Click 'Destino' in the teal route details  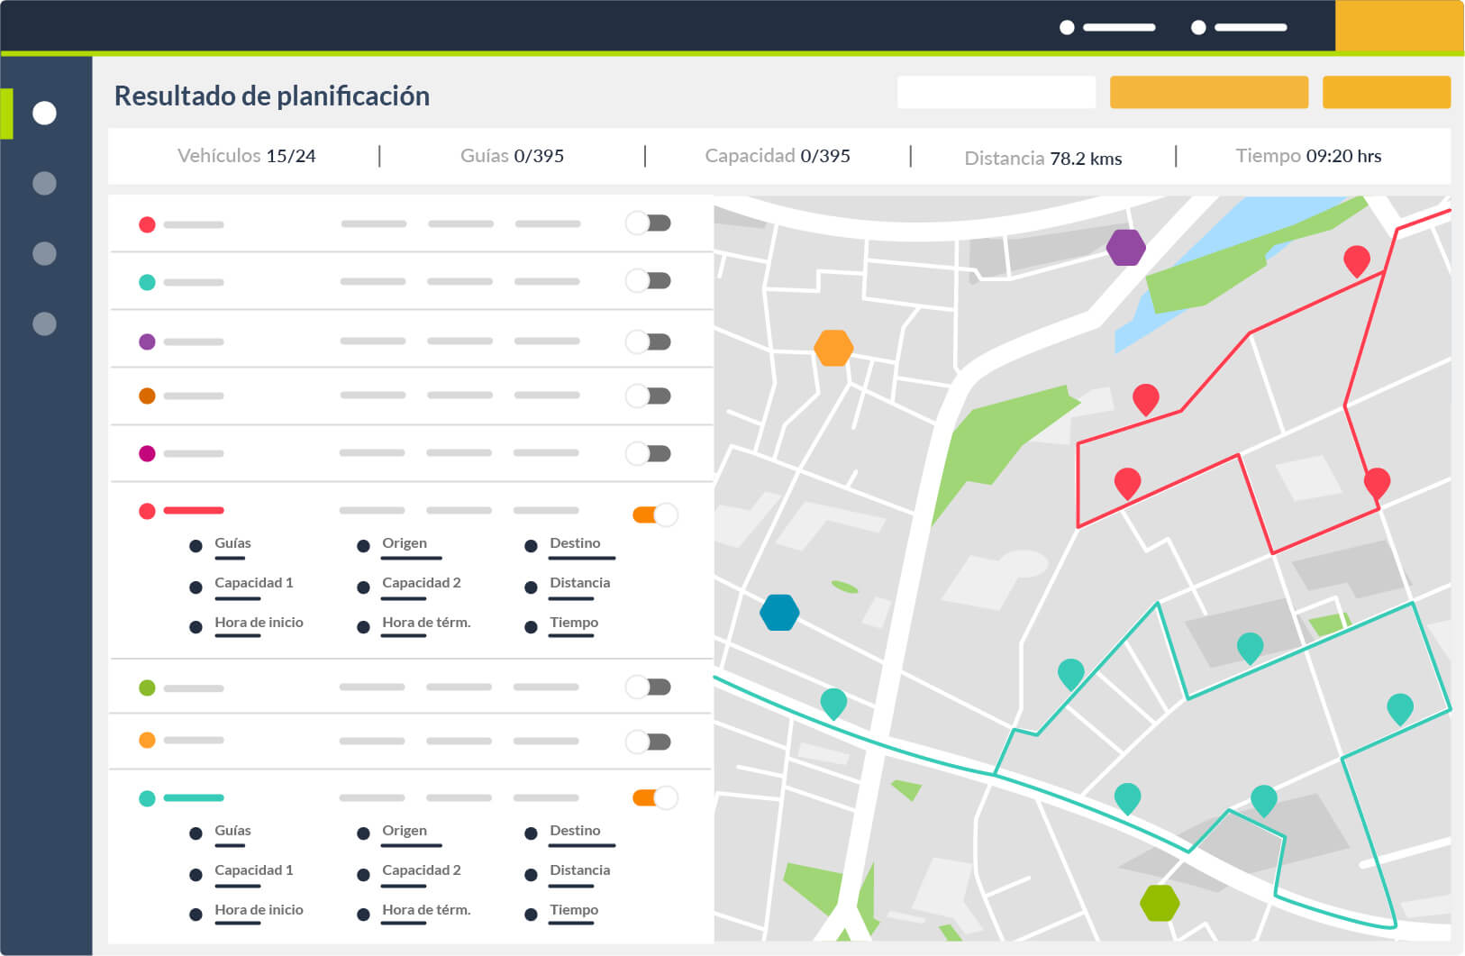coord(575,831)
